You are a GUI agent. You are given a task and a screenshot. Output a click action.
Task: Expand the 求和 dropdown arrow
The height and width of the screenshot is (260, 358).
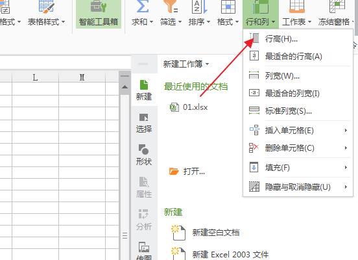click(151, 22)
